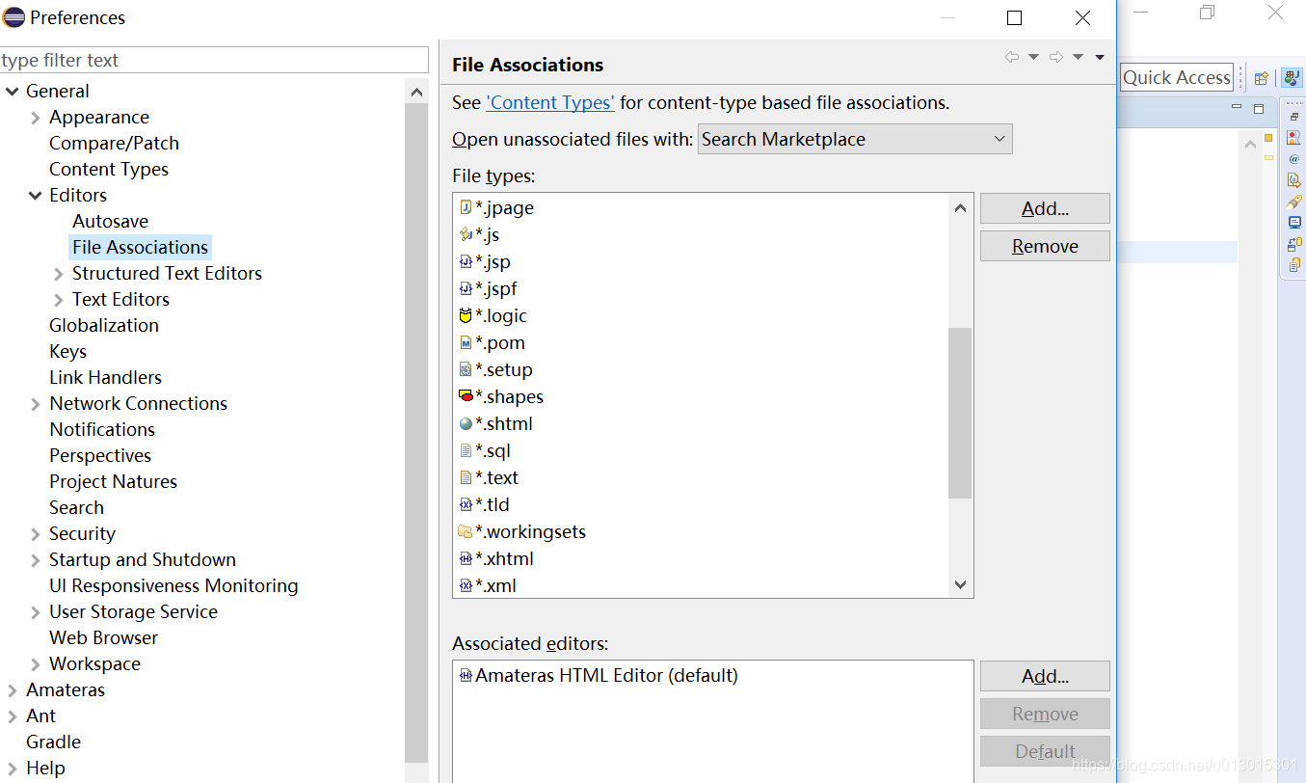The image size is (1306, 783).
Task: Select the *.tld file type icon
Action: click(x=466, y=504)
